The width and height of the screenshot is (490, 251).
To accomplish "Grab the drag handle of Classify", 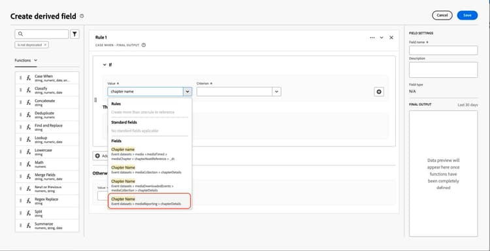I will click(x=21, y=90).
